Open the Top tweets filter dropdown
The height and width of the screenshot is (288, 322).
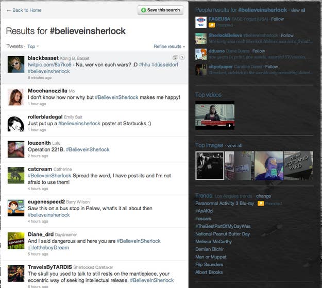click(x=33, y=46)
